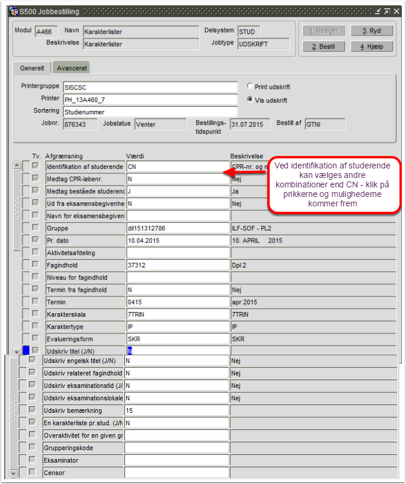The image size is (406, 484).
Task: Select the Print udskrift radio button
Action: point(250,86)
